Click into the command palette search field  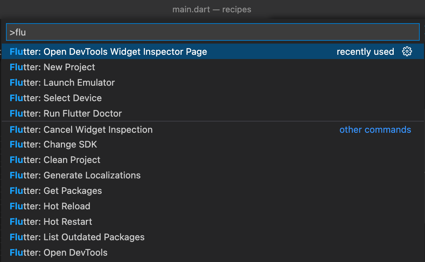click(213, 32)
